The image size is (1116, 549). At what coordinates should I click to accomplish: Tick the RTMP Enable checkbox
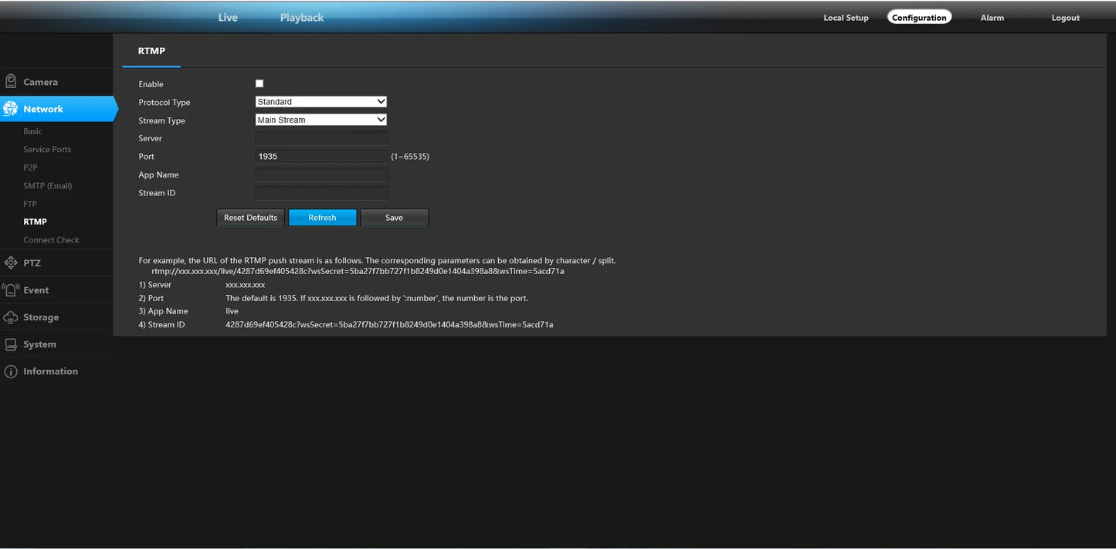click(x=259, y=83)
